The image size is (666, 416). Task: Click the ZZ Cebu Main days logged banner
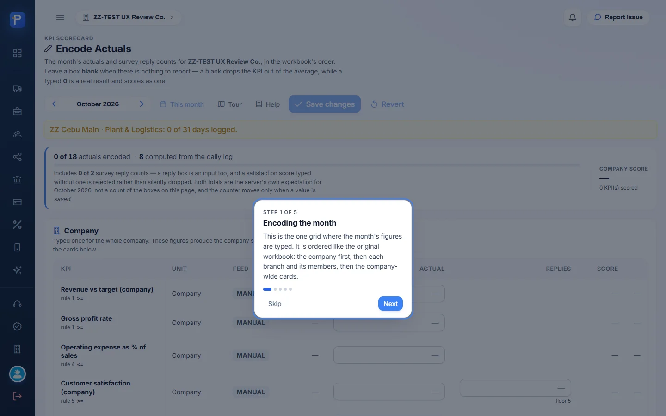[x=351, y=129]
